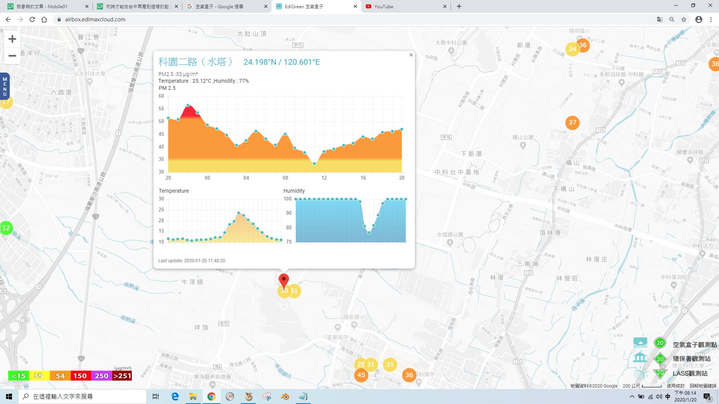Reload the current page
This screenshot has height=404, width=719.
click(x=32, y=19)
